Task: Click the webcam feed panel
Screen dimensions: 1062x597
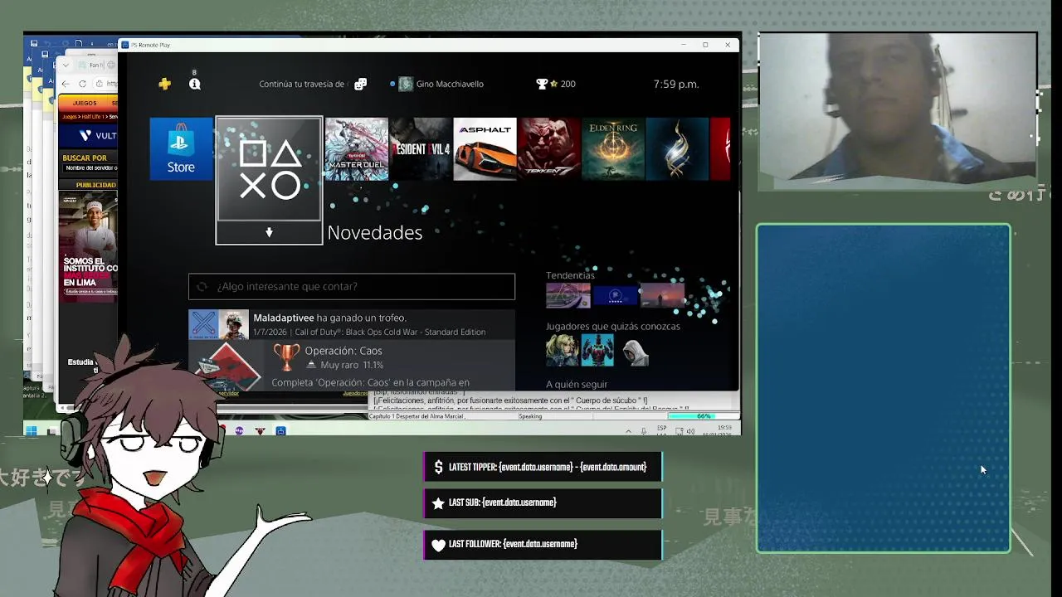Action: tap(897, 108)
